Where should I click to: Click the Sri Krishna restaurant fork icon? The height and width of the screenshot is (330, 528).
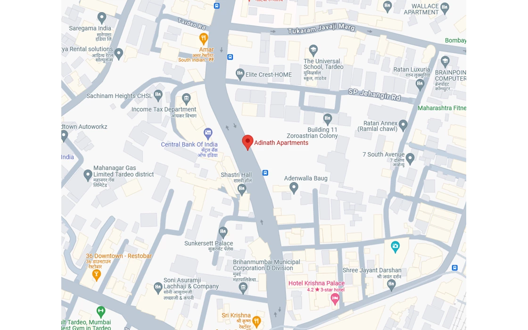[256, 322]
